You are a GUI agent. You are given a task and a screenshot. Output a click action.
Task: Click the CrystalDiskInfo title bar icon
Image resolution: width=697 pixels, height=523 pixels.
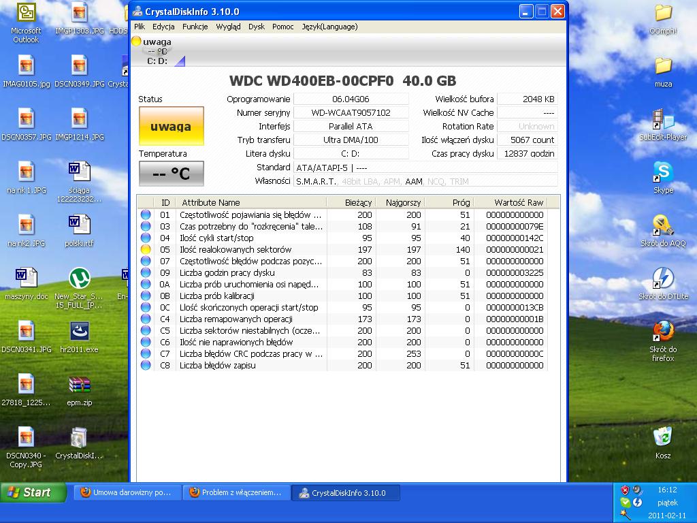137,12
